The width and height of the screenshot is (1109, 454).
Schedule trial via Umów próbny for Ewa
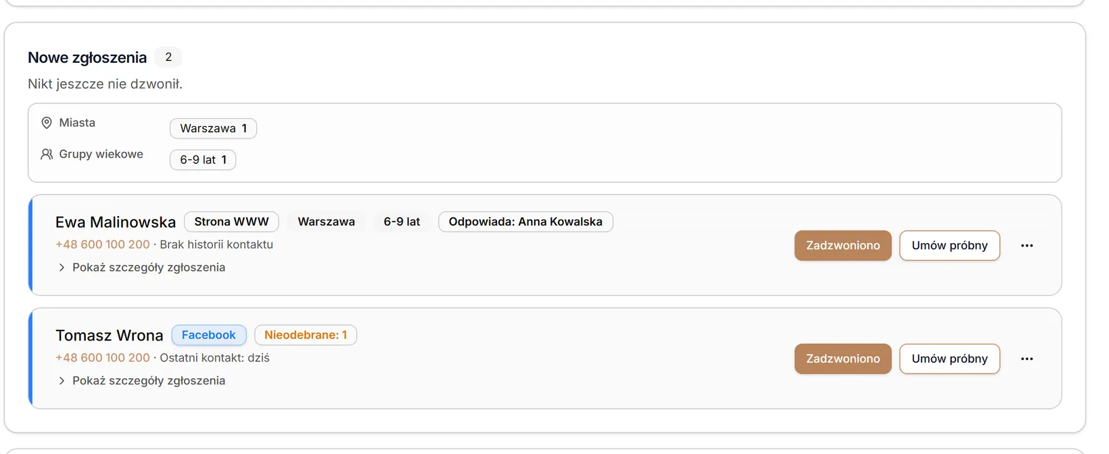[949, 245]
